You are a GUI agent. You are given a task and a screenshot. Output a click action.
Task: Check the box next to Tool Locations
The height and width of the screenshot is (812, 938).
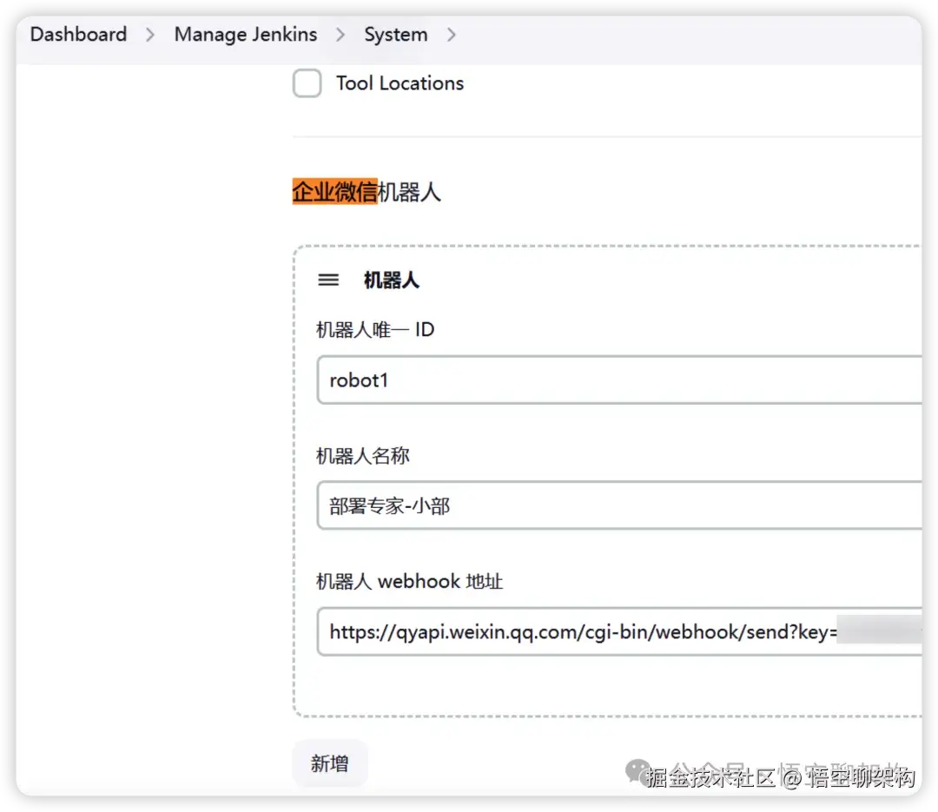coord(307,83)
